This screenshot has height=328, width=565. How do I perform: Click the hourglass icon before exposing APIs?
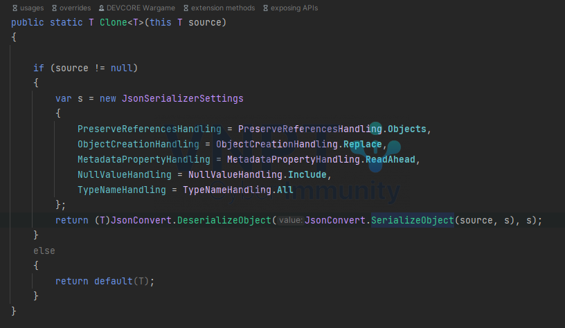tap(264, 8)
